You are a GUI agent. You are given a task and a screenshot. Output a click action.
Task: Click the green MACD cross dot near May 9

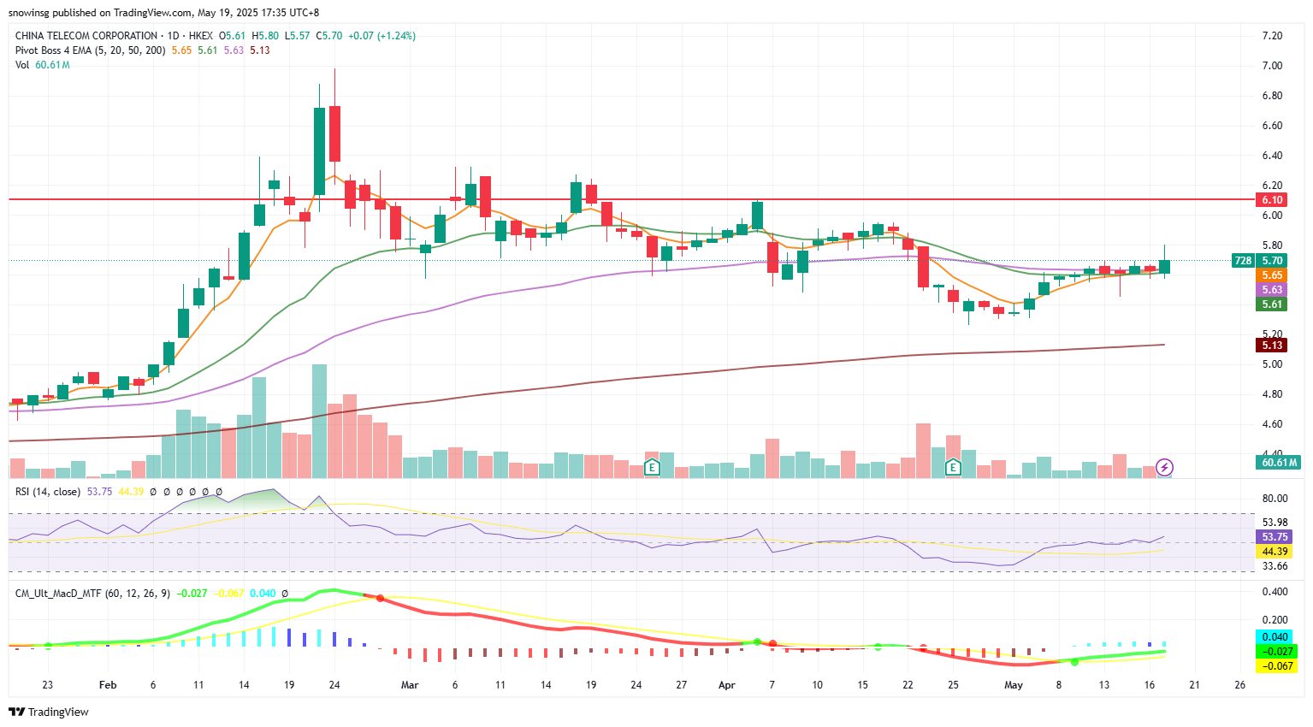(1074, 662)
